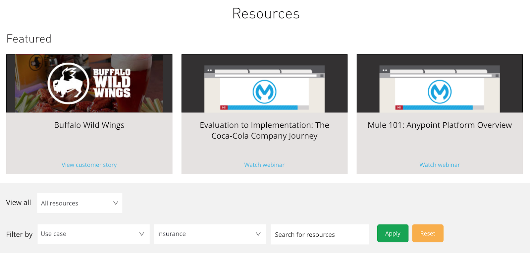Open the Buffalo Wild Wings thumbnail image
Image resolution: width=530 pixels, height=253 pixels.
(x=89, y=84)
